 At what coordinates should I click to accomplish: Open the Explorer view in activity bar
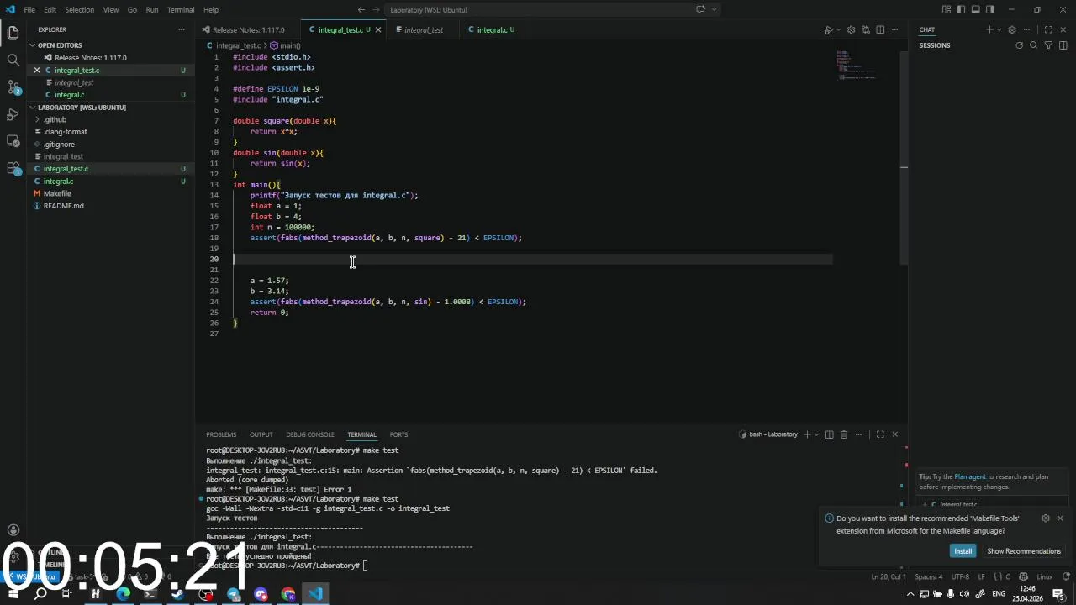pos(13,33)
